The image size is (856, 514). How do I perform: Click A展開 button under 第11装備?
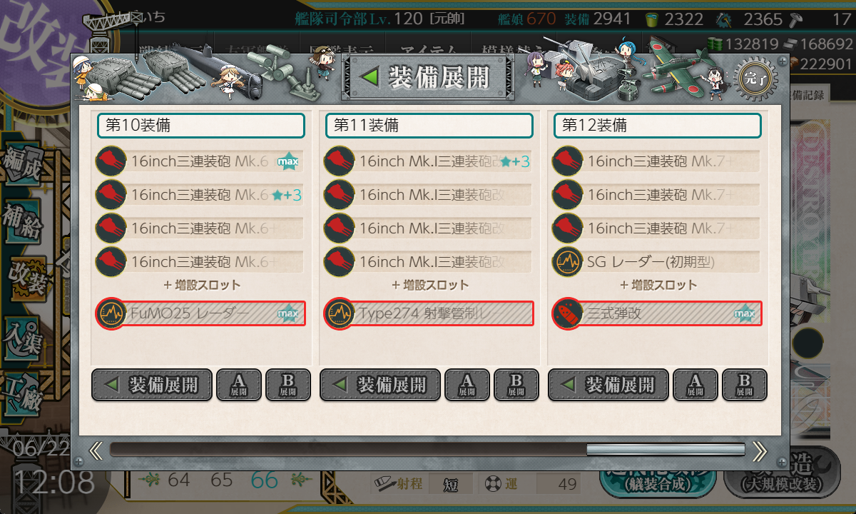coord(467,385)
